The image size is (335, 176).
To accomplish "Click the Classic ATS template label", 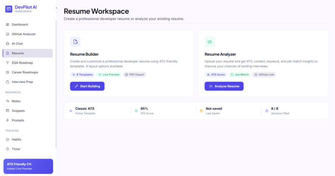I will click(85, 108).
